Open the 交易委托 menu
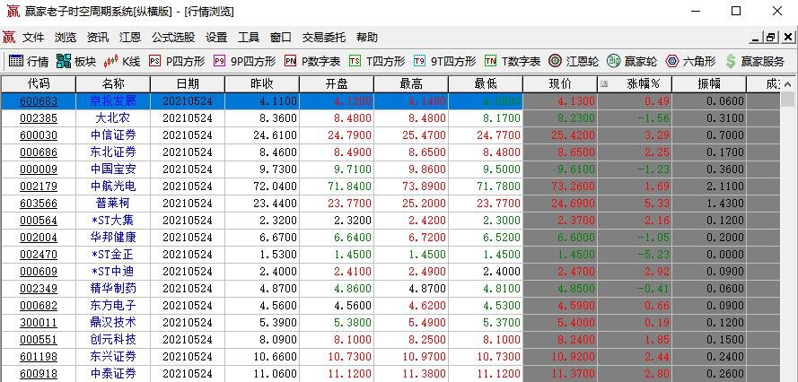 point(324,37)
